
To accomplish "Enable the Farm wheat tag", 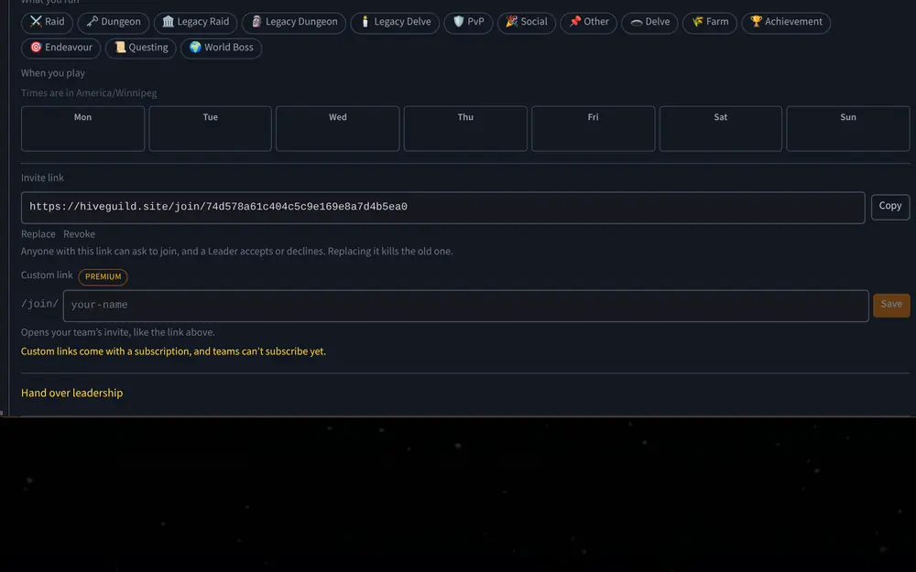I will tap(710, 22).
